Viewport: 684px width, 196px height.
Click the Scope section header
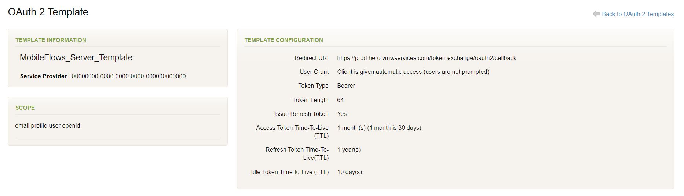point(25,108)
